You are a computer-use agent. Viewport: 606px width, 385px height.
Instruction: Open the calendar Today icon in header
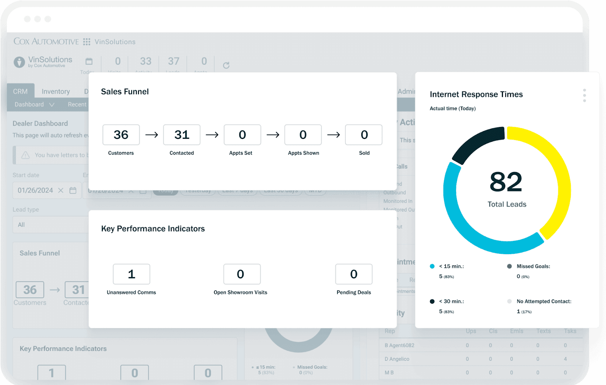tap(89, 61)
